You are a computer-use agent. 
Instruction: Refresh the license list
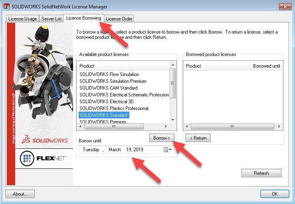pyautogui.click(x=261, y=173)
